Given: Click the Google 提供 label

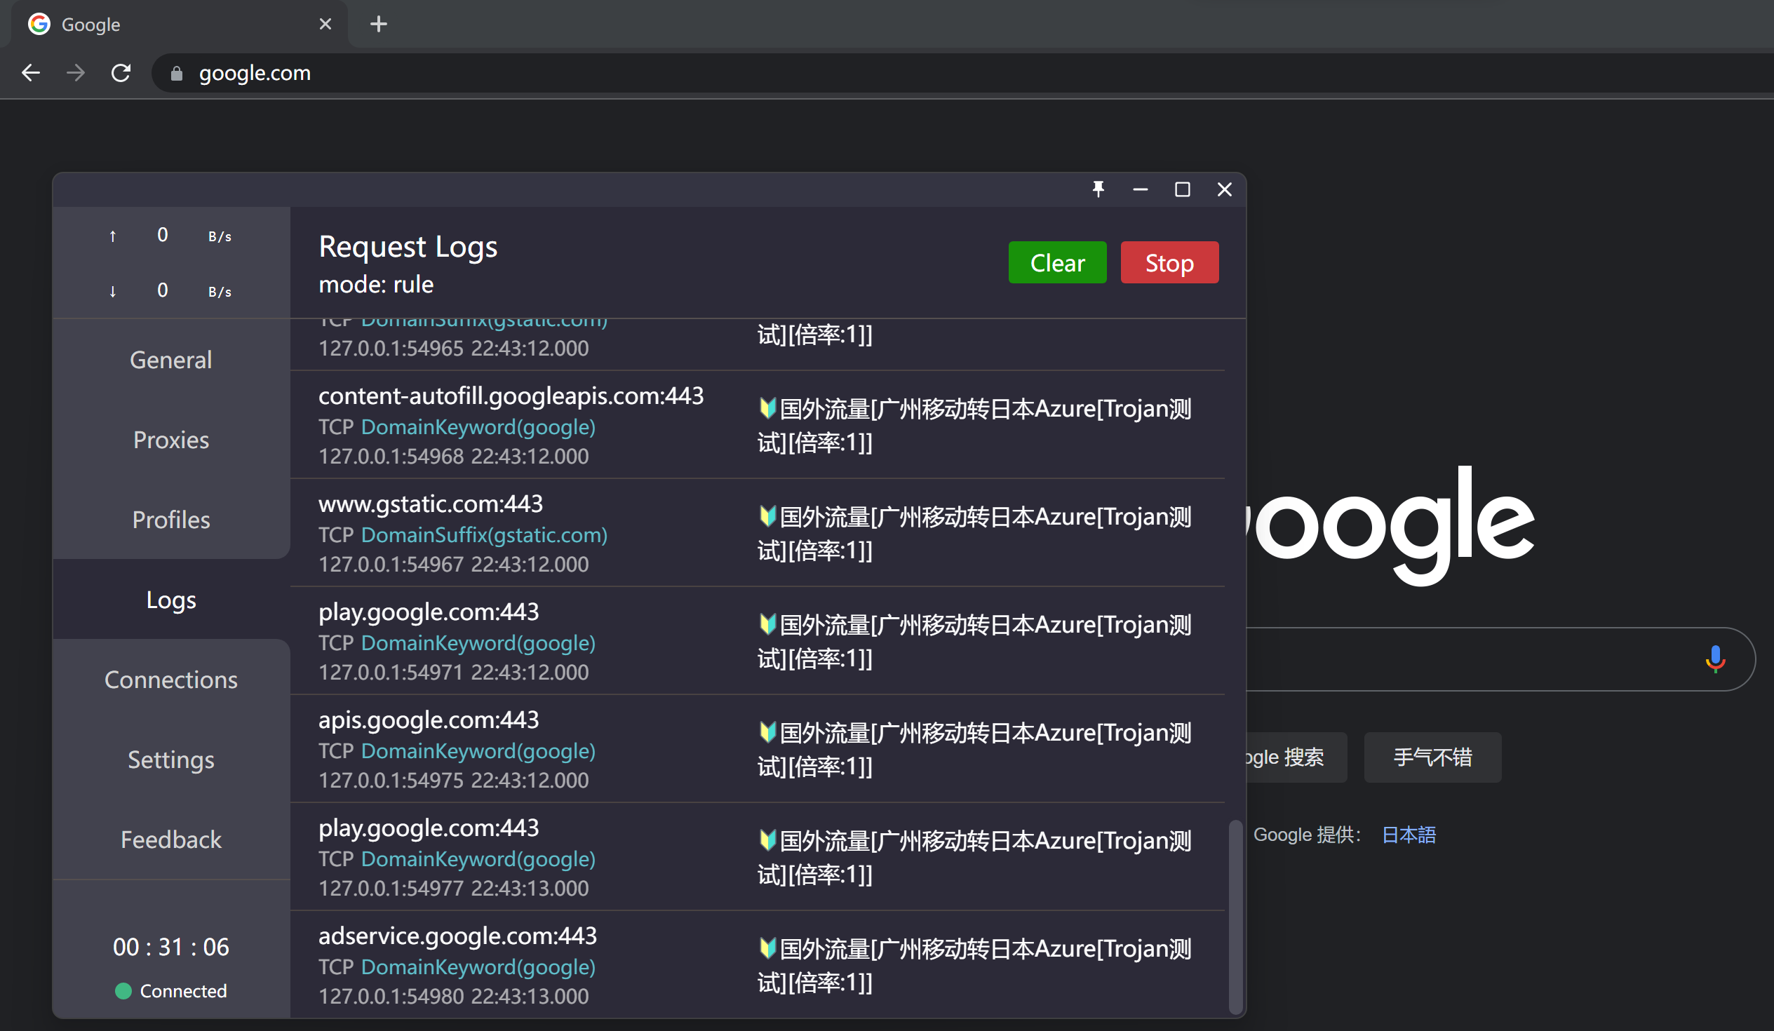Looking at the screenshot, I should click(x=1307, y=835).
